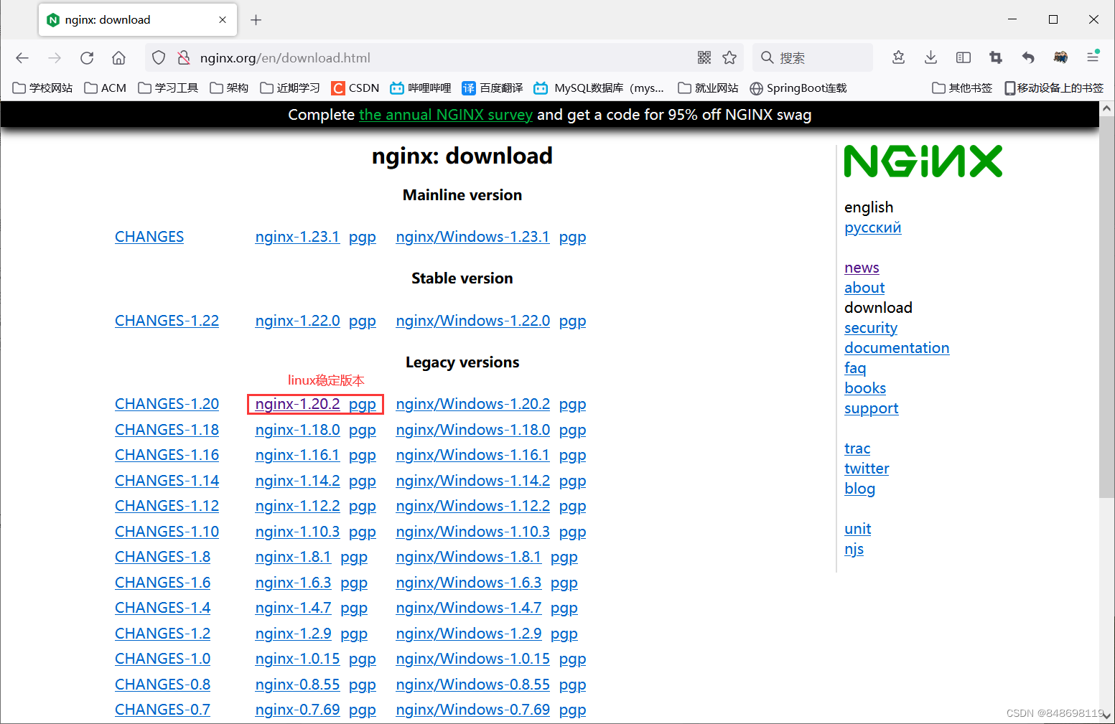This screenshot has width=1115, height=724.
Task: Open the books menu link
Action: 865,388
